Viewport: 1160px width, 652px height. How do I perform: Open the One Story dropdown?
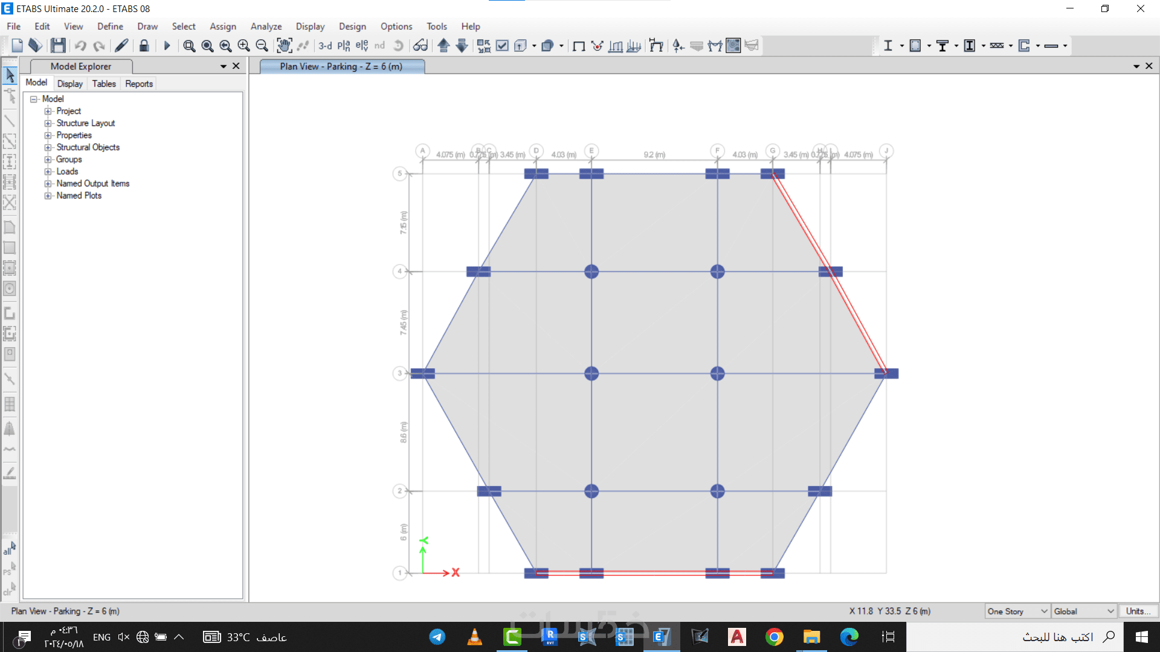1017,611
